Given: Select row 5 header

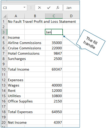Looking at the screenshot, I should [4, 43].
